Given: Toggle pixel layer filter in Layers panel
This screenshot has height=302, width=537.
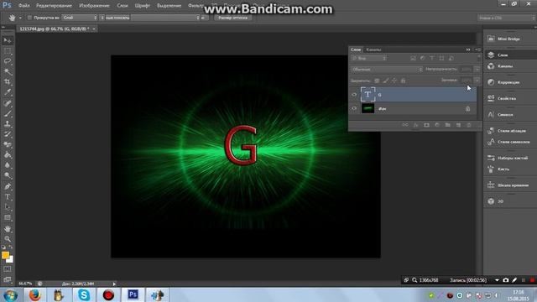Looking at the screenshot, I should 413,59.
